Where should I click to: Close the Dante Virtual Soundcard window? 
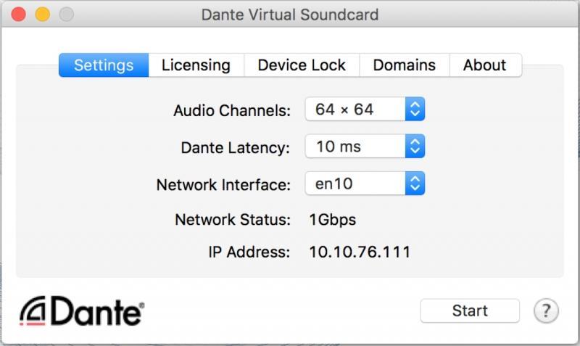click(19, 15)
